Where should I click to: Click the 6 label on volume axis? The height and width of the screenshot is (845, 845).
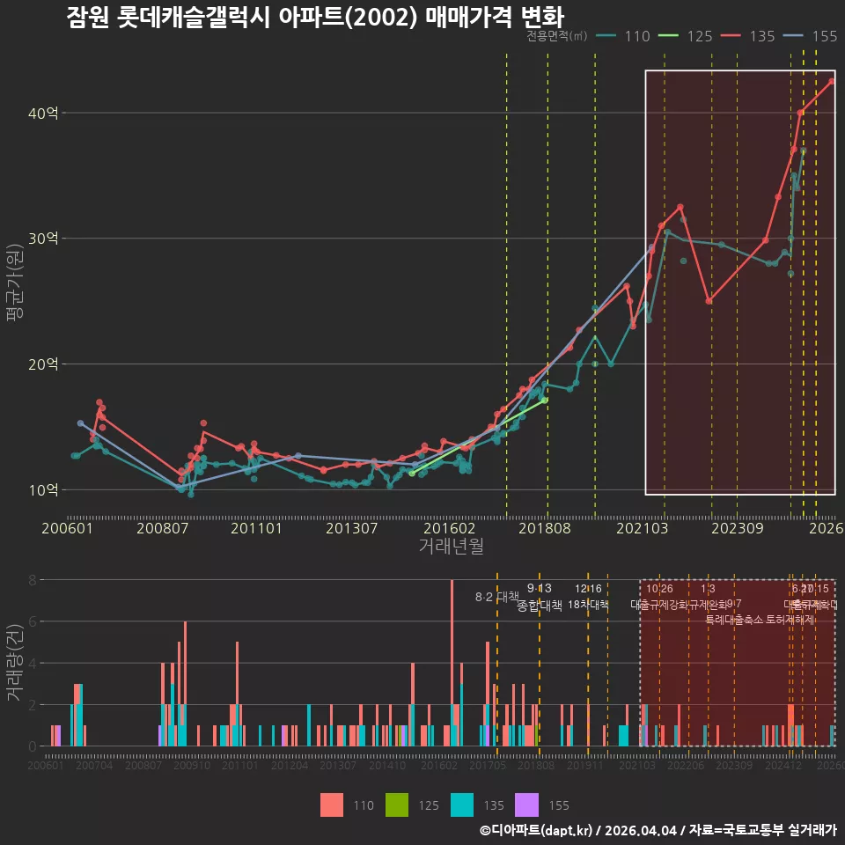(33, 621)
